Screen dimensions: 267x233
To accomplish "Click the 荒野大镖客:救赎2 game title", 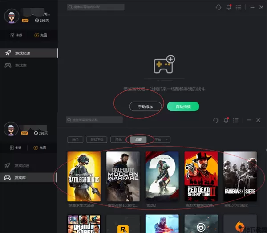I will coord(200,205).
